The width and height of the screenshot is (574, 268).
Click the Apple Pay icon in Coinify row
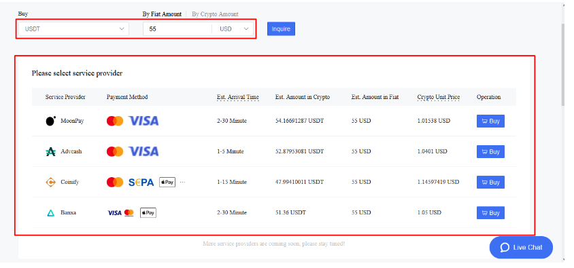tap(167, 182)
